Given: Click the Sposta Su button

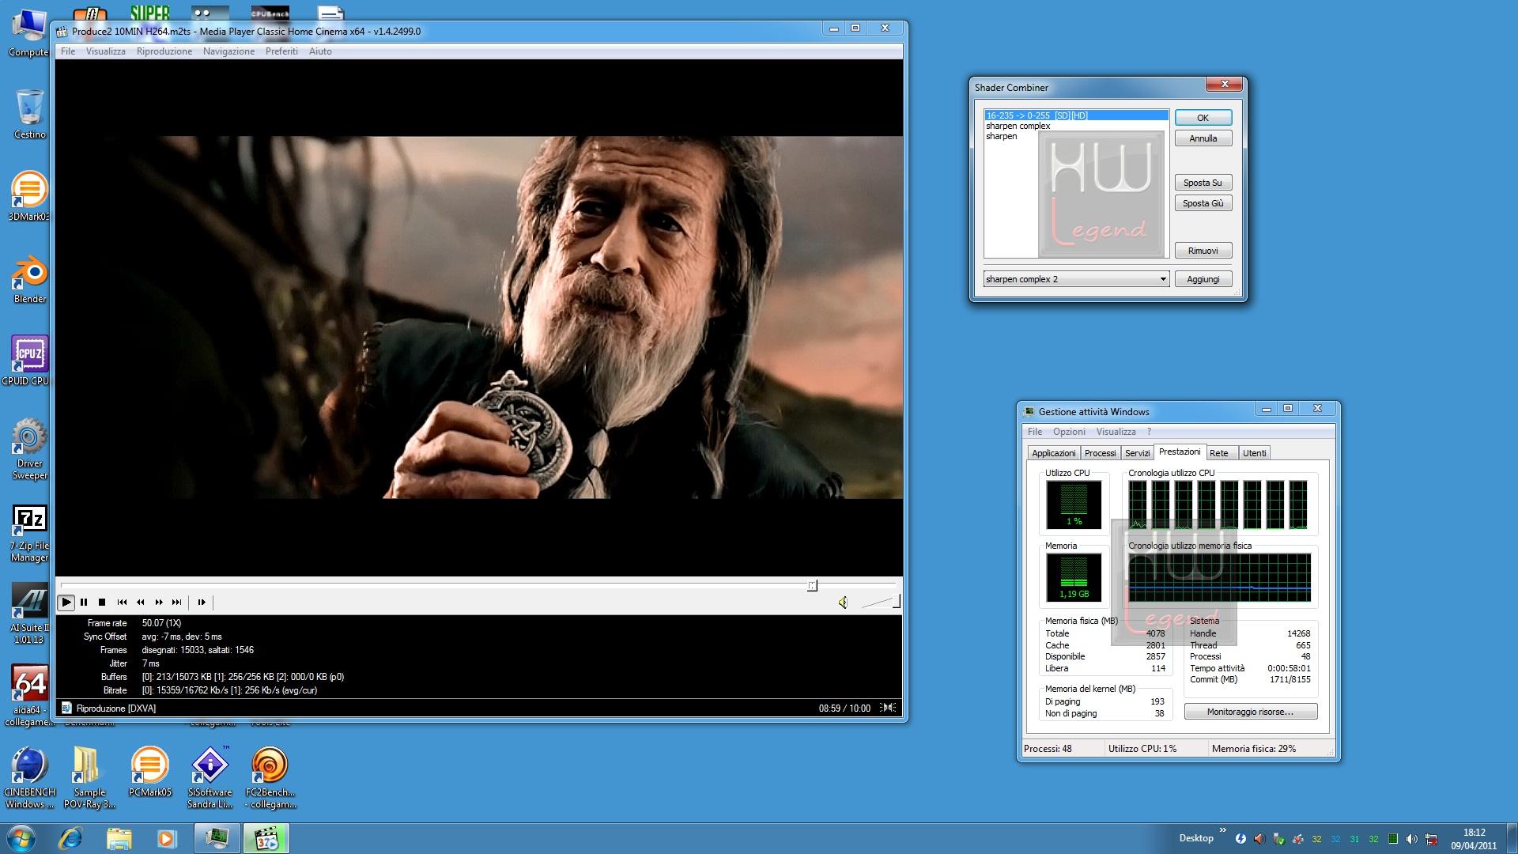Looking at the screenshot, I should pos(1203,183).
